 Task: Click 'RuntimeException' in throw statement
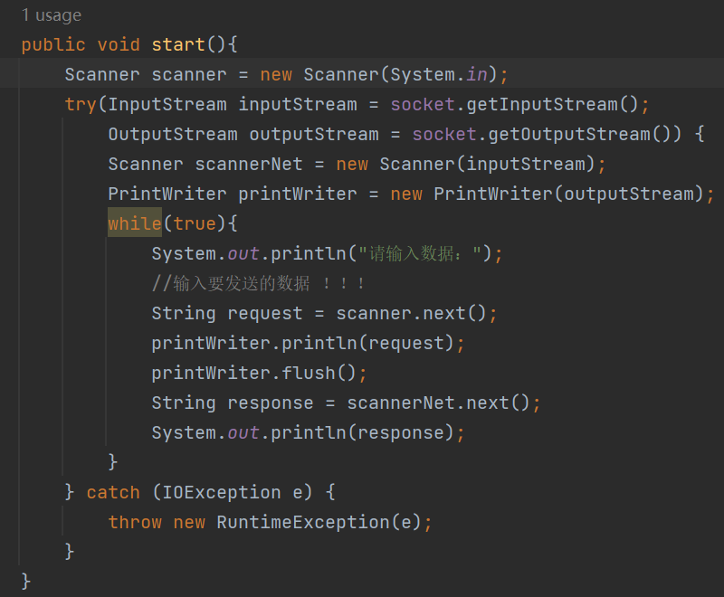(303, 522)
